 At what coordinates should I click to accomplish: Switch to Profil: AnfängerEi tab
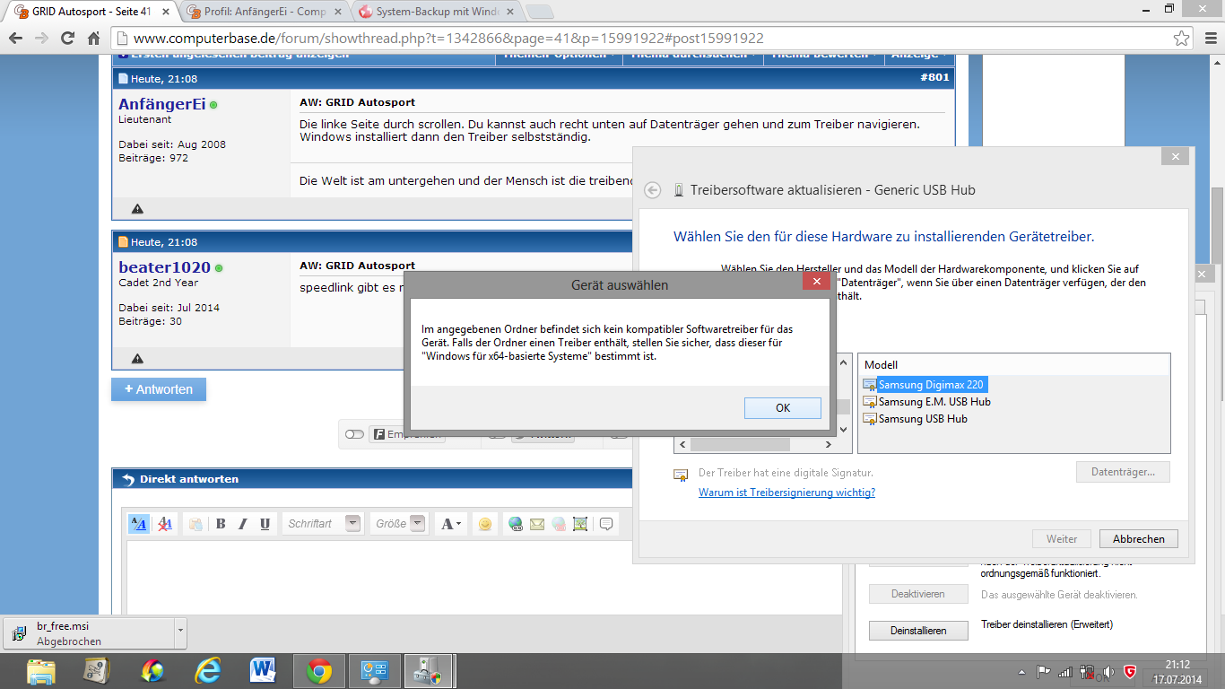coord(265,12)
